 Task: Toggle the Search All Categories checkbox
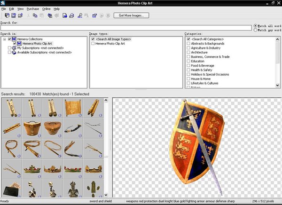pos(188,39)
